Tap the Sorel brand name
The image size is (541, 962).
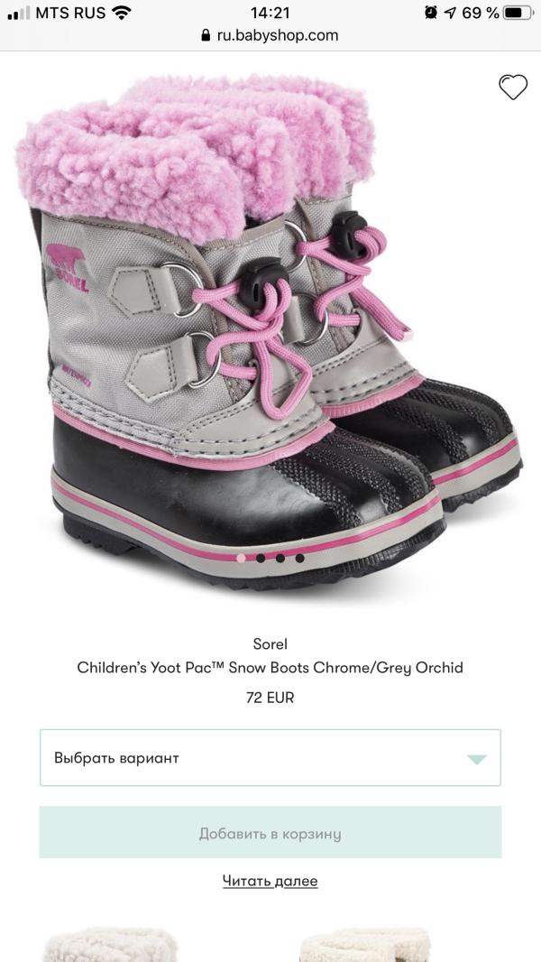[270, 643]
